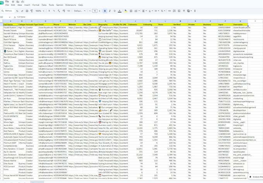This screenshot has width=263, height=183.
Task: Toggle strikethrough formatting
Action: (115, 11)
